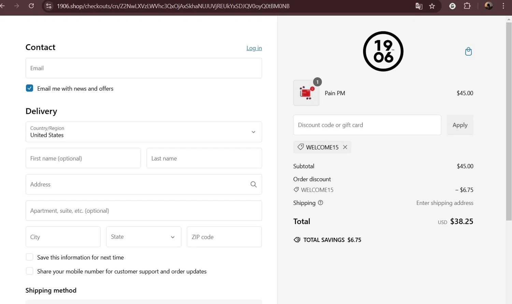Reload the page with the refresh icon
This screenshot has width=512, height=304.
click(31, 6)
